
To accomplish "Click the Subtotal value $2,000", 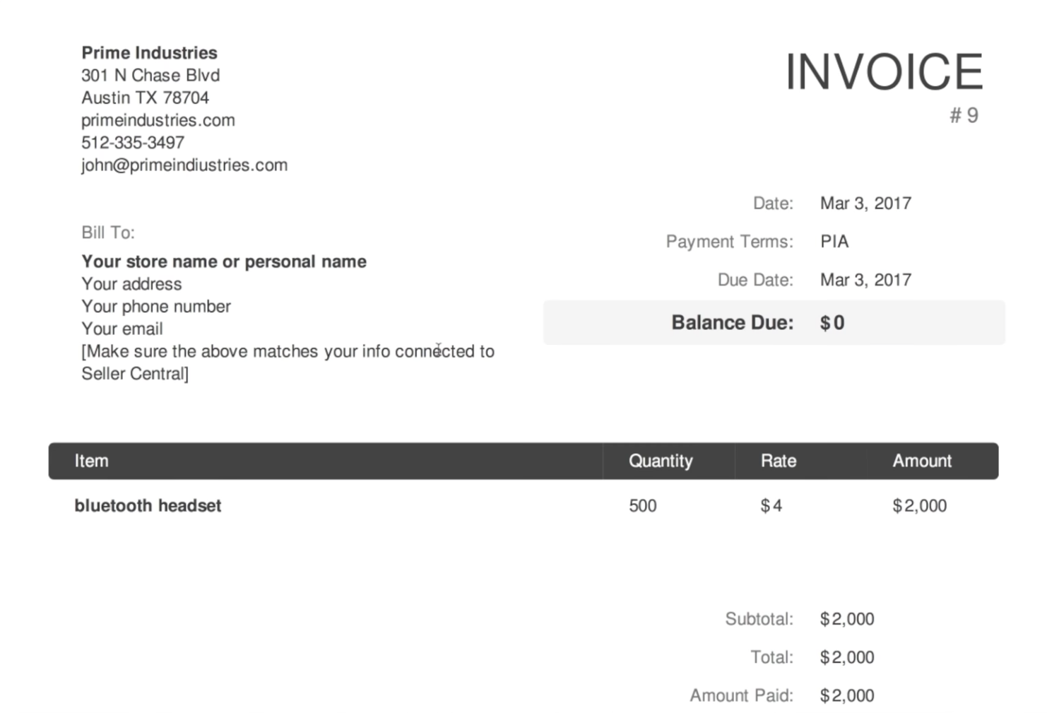I will click(x=847, y=619).
